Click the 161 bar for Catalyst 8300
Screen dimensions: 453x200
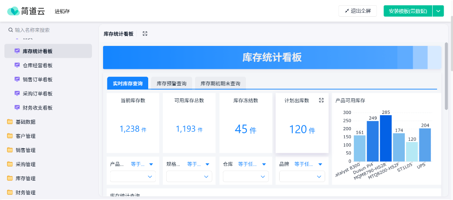pyautogui.click(x=360, y=148)
